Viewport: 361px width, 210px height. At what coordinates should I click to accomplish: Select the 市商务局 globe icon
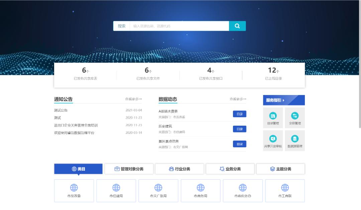[200, 187]
